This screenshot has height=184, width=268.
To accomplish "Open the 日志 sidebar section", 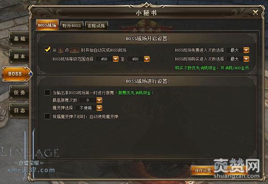I will pyautogui.click(x=19, y=110).
